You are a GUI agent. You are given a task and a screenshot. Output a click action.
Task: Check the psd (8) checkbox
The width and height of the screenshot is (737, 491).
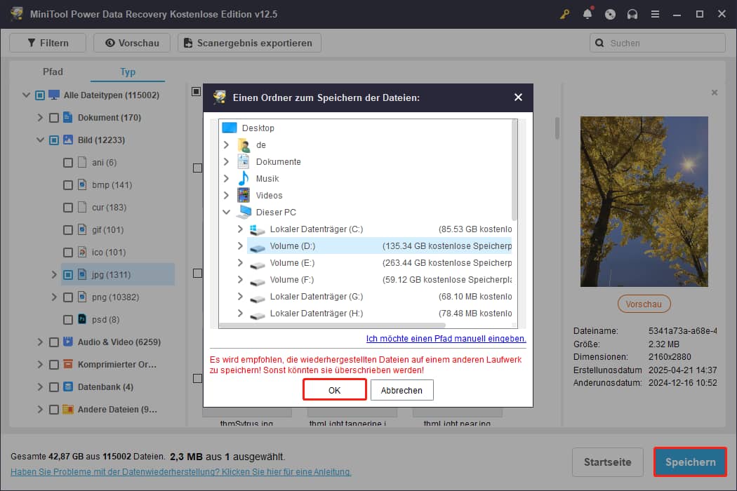point(68,320)
